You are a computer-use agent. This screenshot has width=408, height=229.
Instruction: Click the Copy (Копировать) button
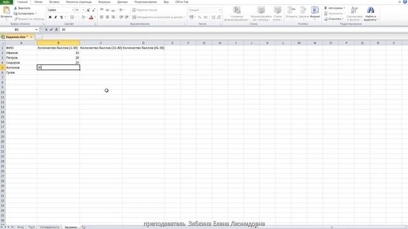click(x=25, y=13)
